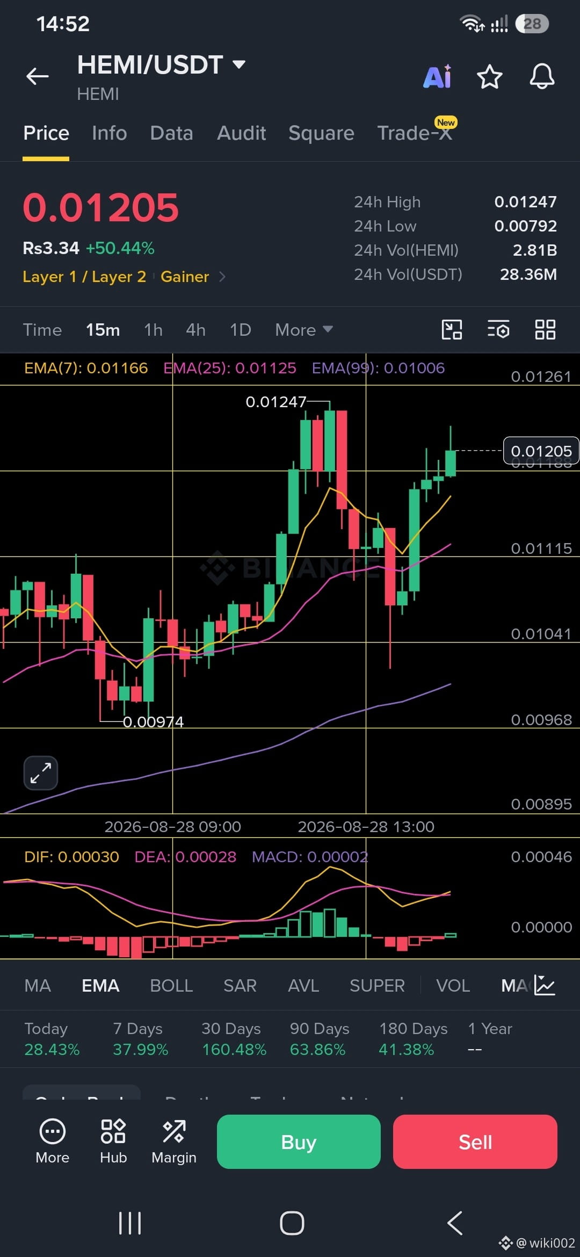Open the grid layout icon
The width and height of the screenshot is (580, 1257).
click(545, 329)
